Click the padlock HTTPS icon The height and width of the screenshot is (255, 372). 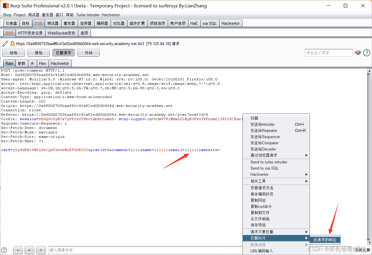click(12, 44)
